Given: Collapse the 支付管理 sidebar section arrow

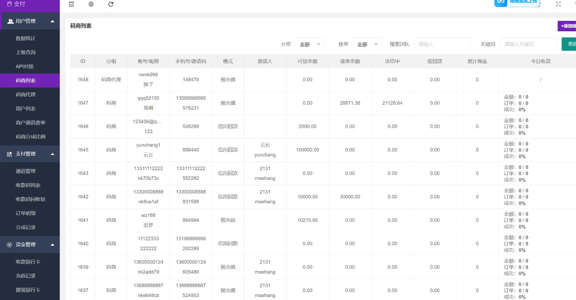Looking at the screenshot, I should 53,154.
